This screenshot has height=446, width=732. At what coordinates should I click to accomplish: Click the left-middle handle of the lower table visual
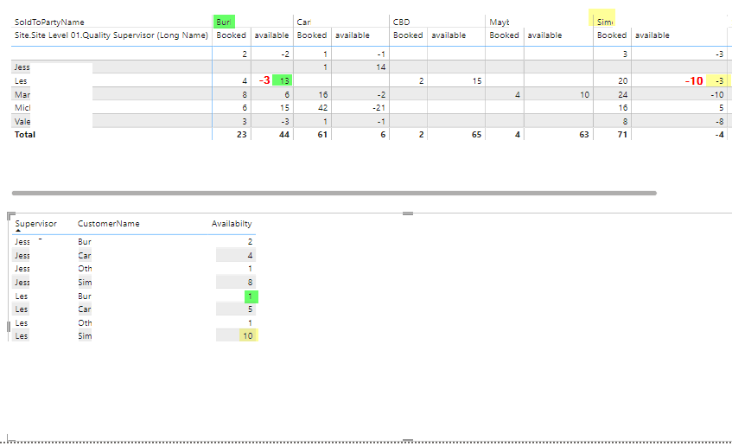coord(9,327)
